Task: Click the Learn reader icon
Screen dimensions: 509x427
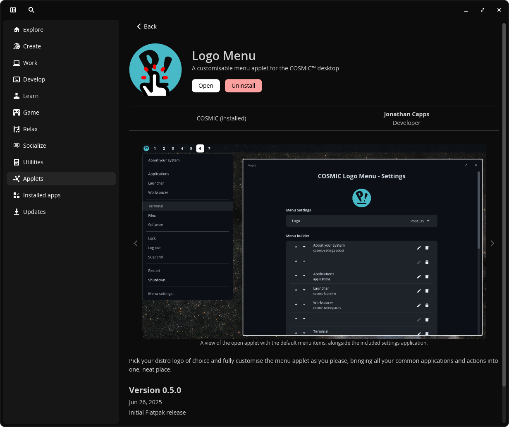Action: (x=17, y=96)
